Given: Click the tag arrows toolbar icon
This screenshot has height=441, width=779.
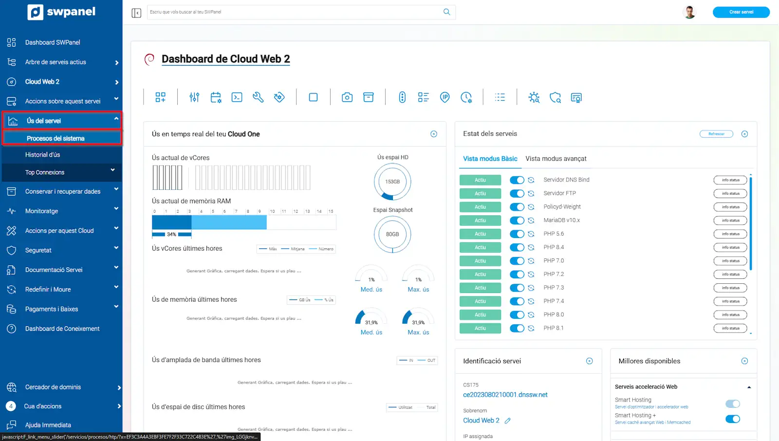Looking at the screenshot, I should (279, 97).
